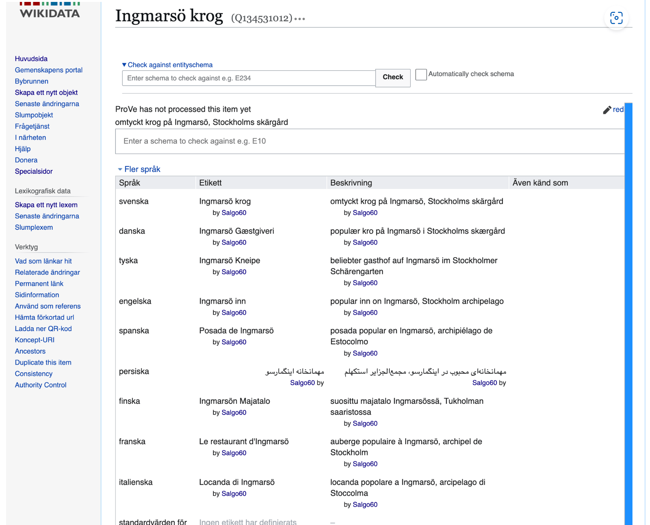Viewport: 650px width, 525px height.
Task: Click the E234 schema input field
Action: (248, 78)
